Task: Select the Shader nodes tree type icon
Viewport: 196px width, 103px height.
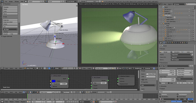Action: (x=24, y=92)
